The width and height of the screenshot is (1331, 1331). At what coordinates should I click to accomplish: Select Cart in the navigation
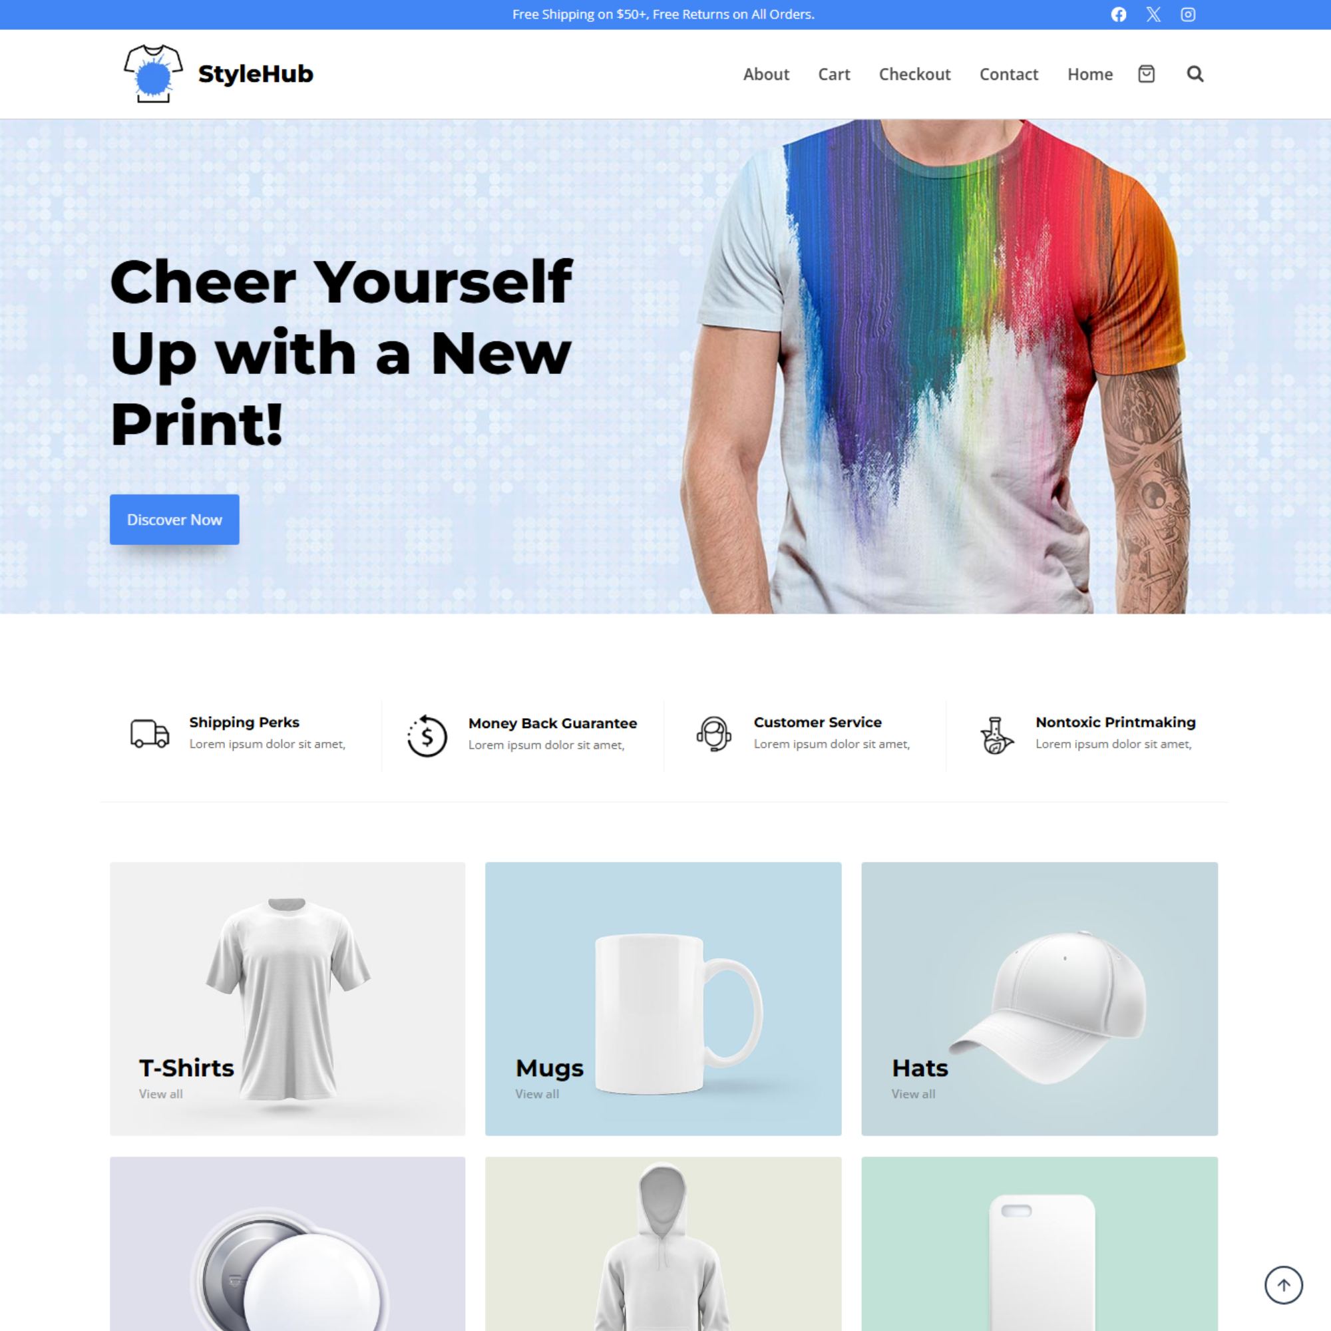point(834,74)
